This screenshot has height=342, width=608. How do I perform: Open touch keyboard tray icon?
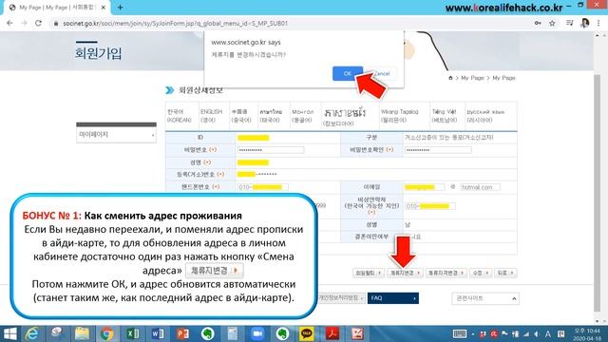coord(460,333)
